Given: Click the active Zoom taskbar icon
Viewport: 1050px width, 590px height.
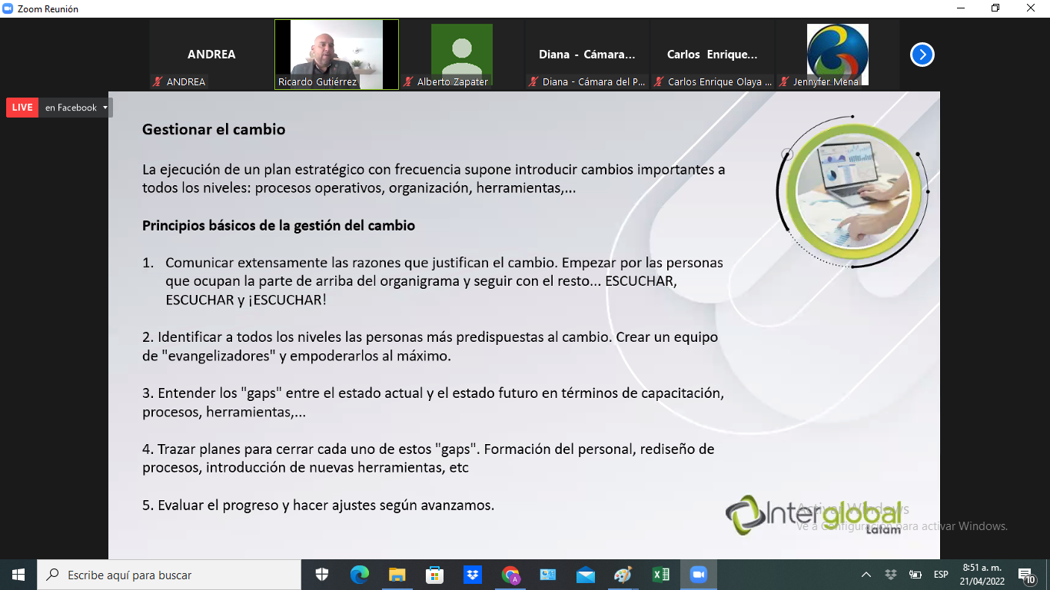Looking at the screenshot, I should pos(698,575).
